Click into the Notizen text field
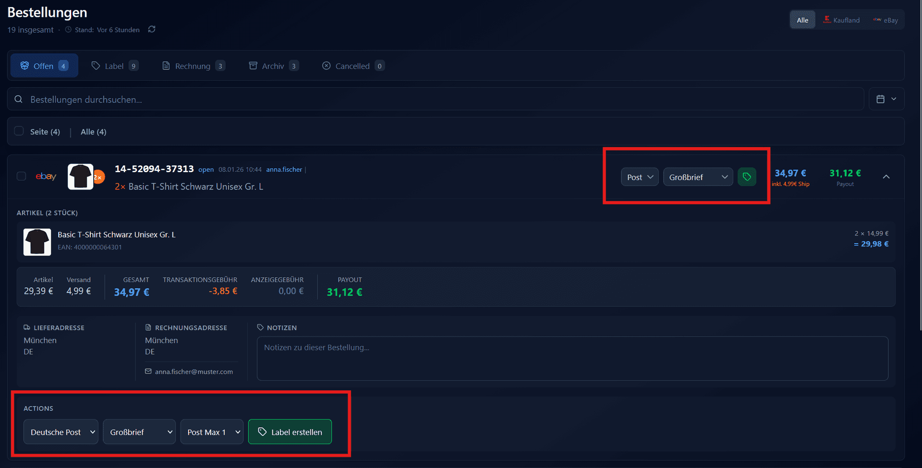 tap(572, 359)
